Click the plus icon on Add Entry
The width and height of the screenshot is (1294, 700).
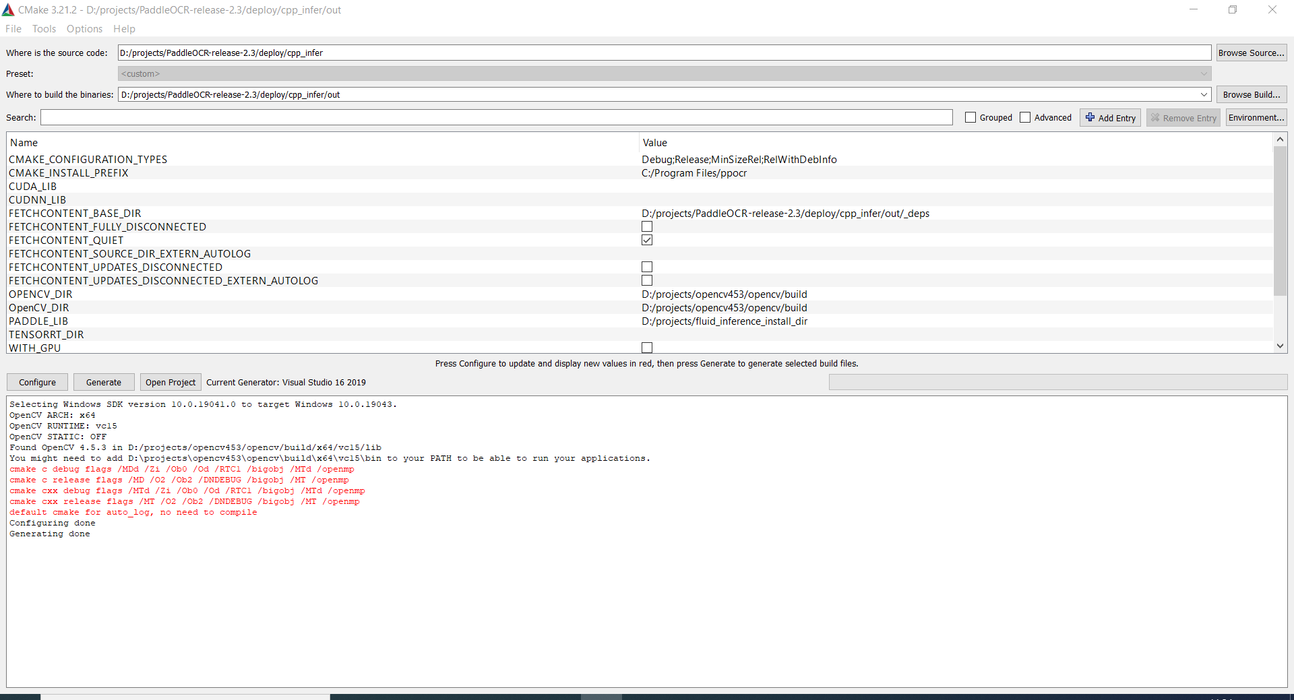point(1090,117)
